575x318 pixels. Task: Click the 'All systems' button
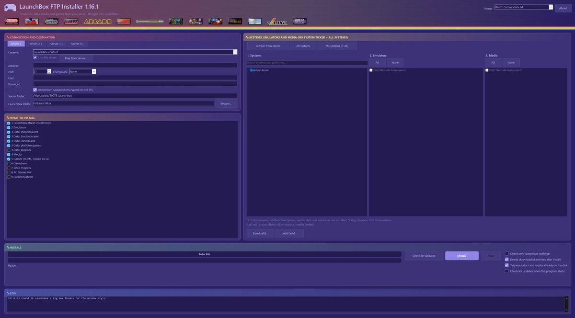[x=303, y=46]
